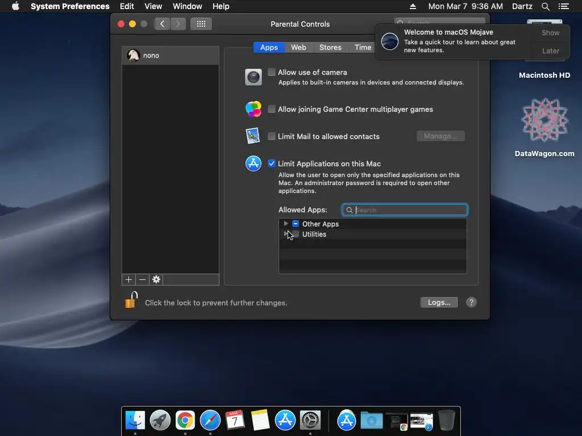Click the Dartz user name in menu bar
This screenshot has width=582, height=436.
pyautogui.click(x=522, y=6)
